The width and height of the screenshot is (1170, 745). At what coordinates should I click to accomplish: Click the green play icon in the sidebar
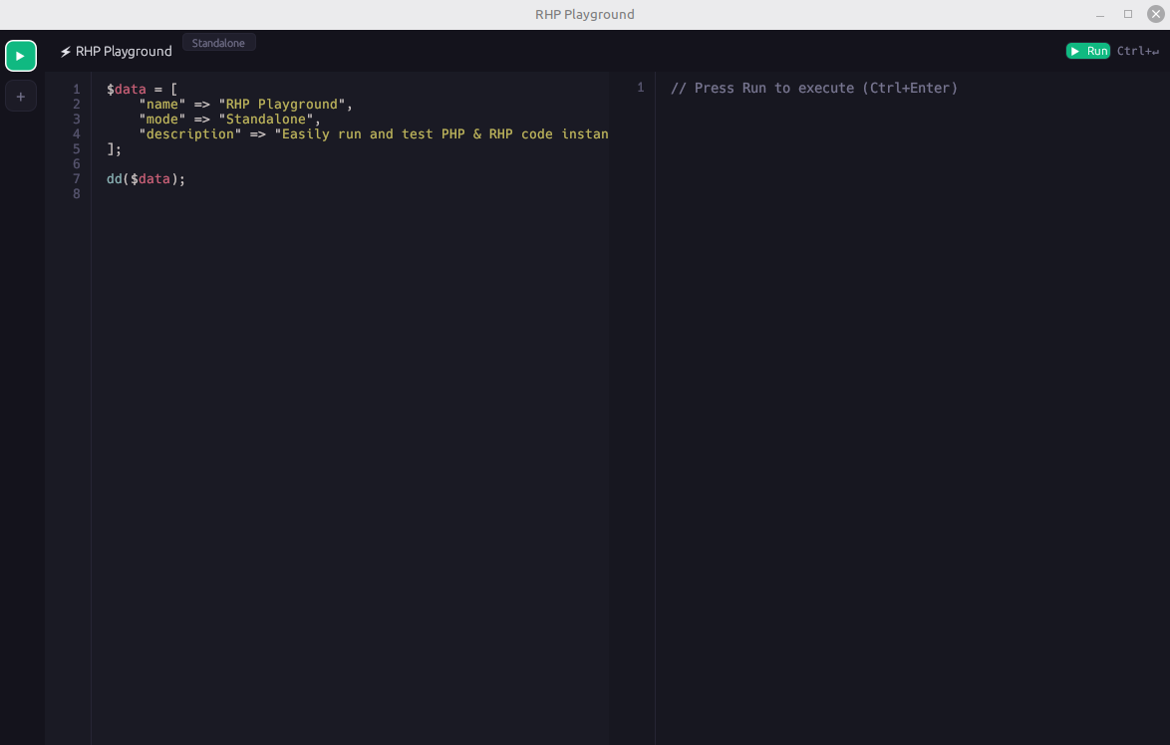point(21,56)
